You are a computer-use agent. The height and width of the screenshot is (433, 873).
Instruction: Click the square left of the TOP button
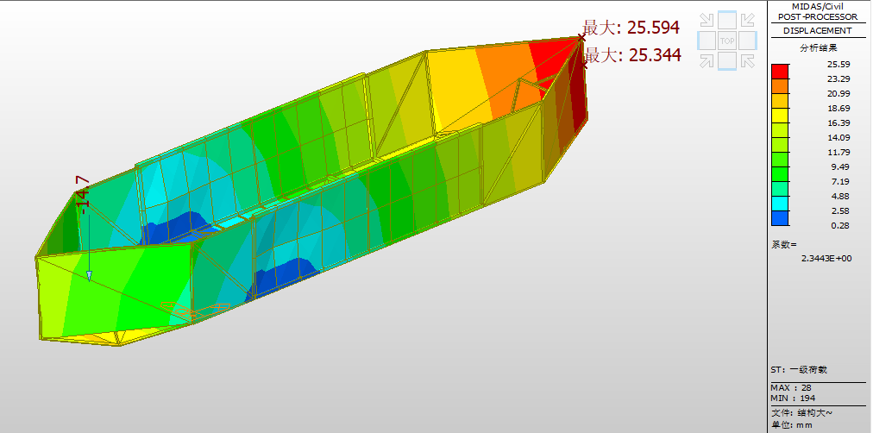tap(707, 41)
